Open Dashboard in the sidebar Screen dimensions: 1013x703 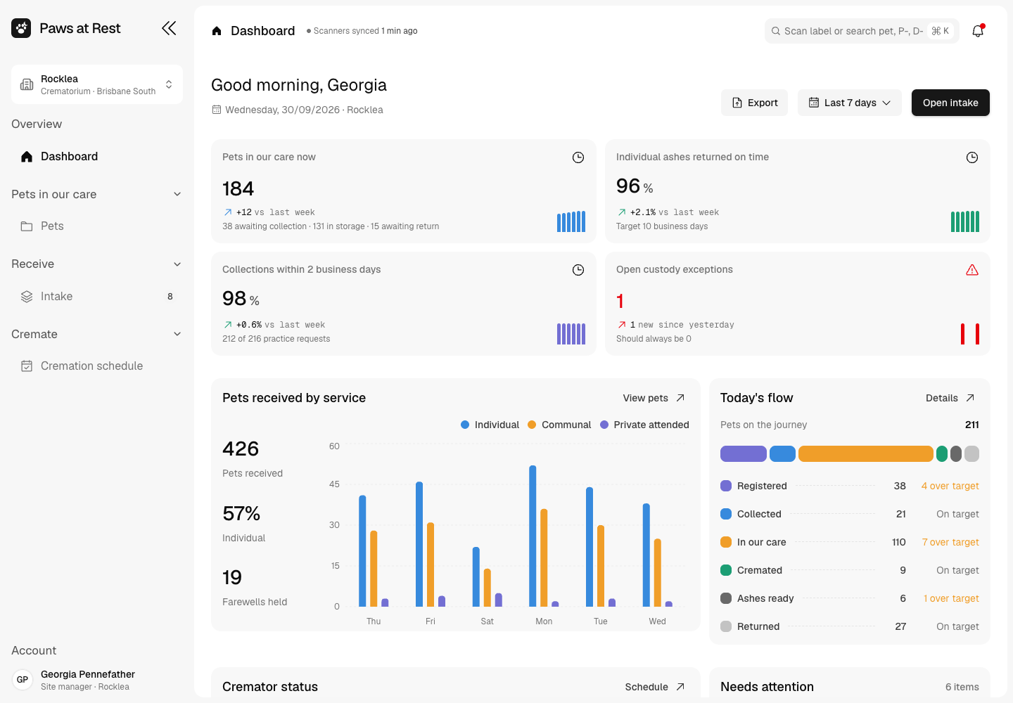coord(97,156)
